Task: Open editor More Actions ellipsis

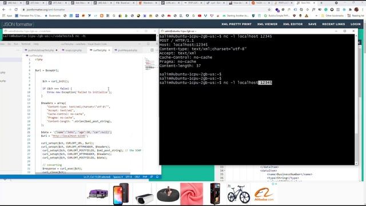Action: [x=157, y=50]
